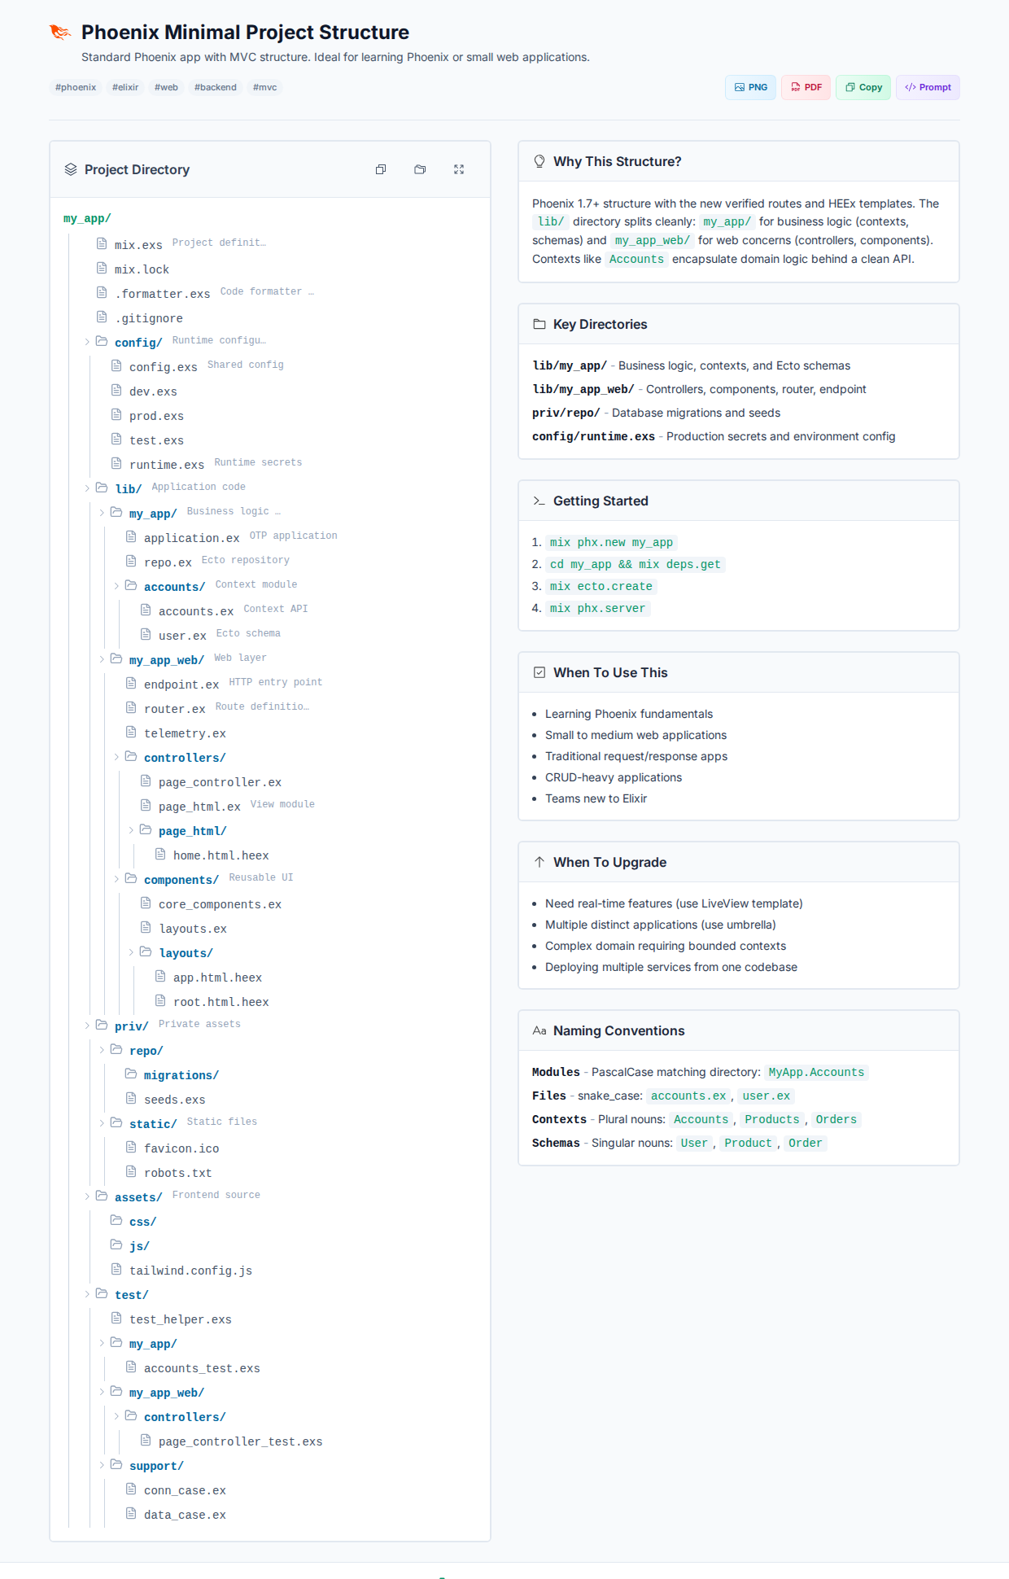
Task: Toggle the controllers/ folder under my_app_web/
Action: click(116, 757)
